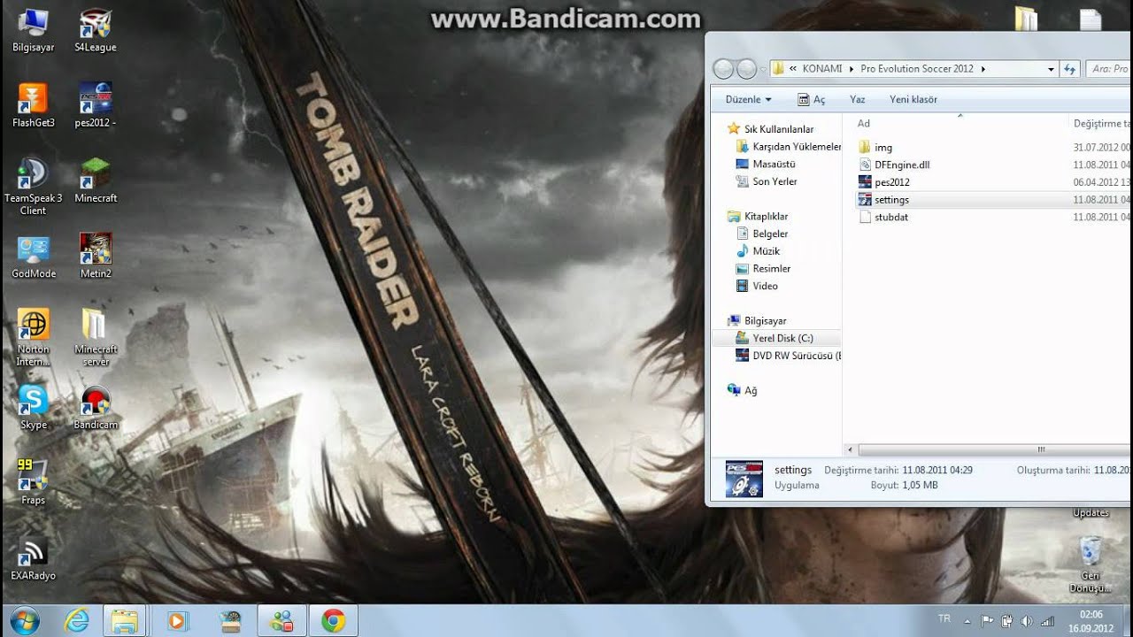1133x637 pixels.
Task: Open Karşıdan Yüklemeler in sidebar
Action: tap(789, 147)
